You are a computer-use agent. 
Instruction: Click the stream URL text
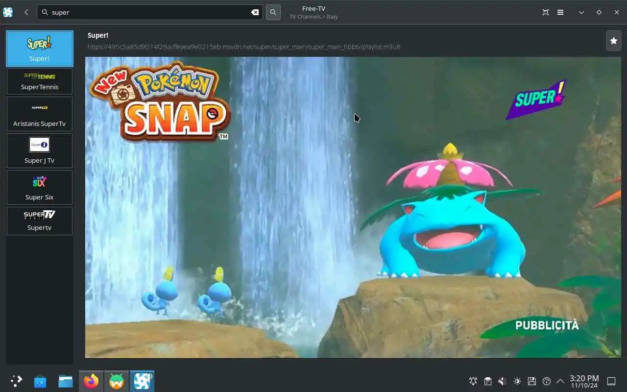point(244,47)
